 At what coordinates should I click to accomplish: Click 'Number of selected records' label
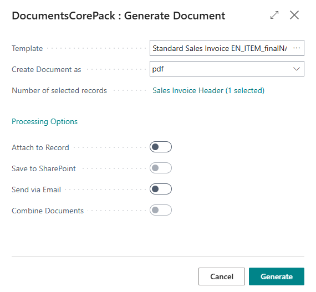(x=59, y=91)
